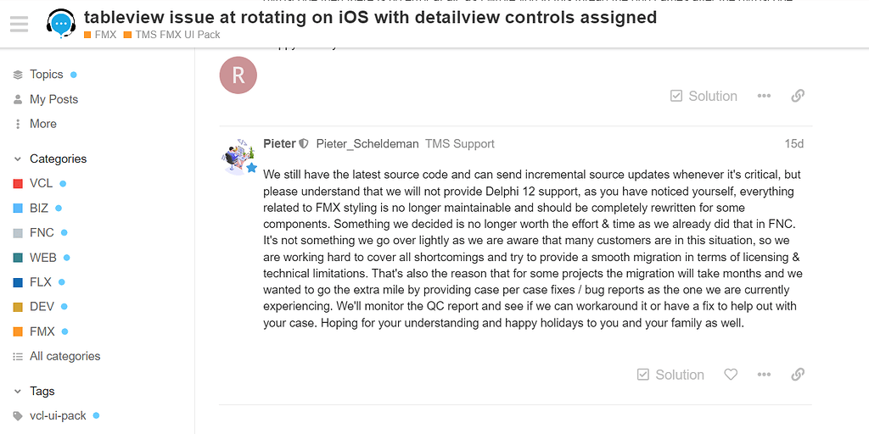
Task: Mark R user's post as Solution
Action: (704, 96)
